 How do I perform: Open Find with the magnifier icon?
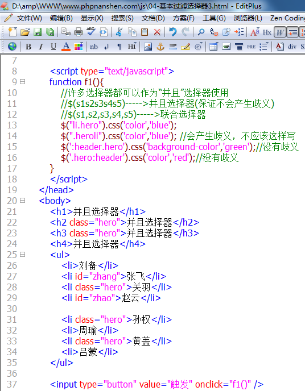[201, 32]
